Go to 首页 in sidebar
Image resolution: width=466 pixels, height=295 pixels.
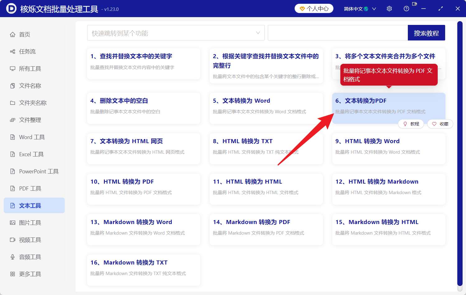click(x=34, y=34)
